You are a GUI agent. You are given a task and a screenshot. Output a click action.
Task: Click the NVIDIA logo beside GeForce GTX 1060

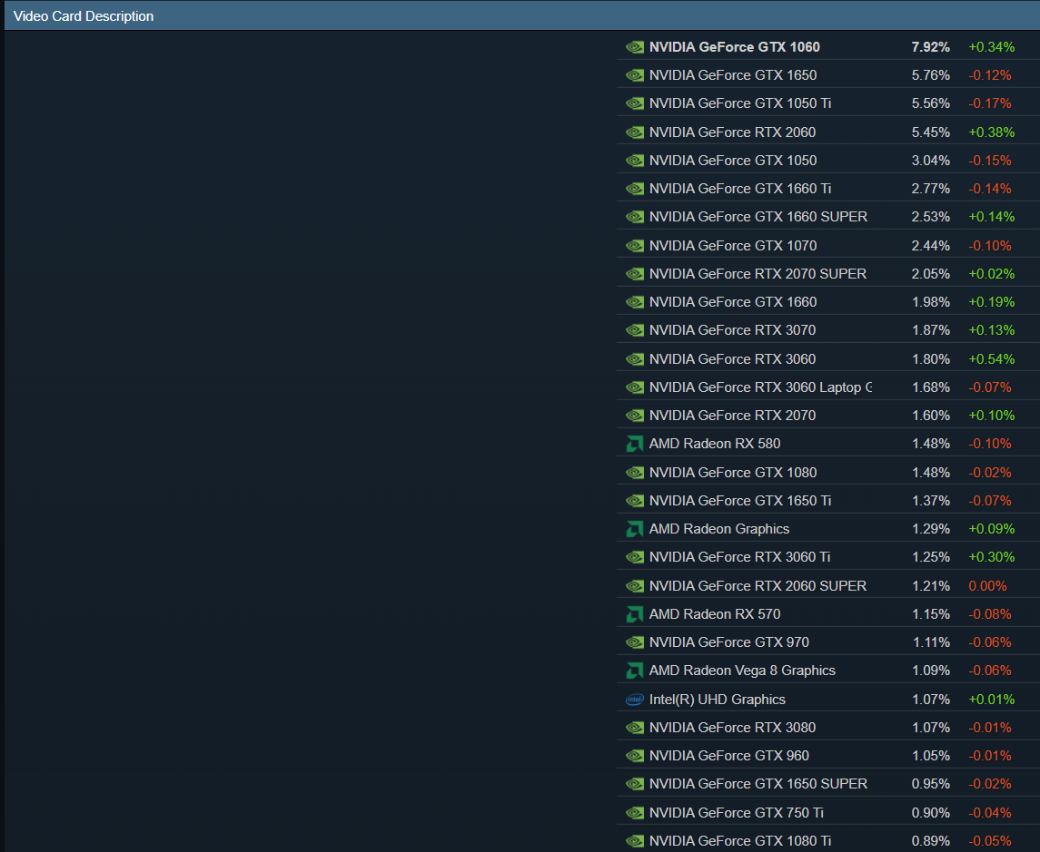635,47
